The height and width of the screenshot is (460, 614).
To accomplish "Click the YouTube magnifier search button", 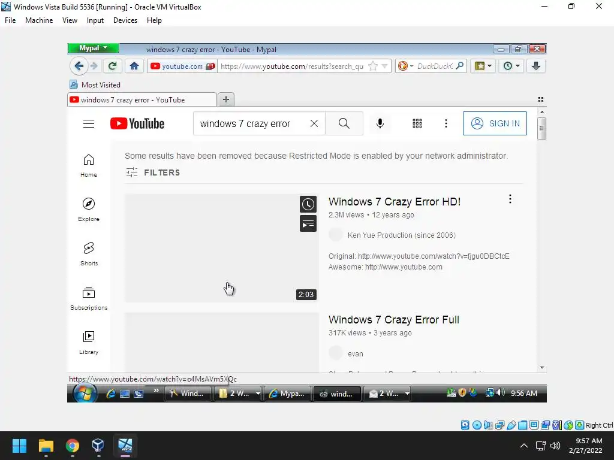I will tap(344, 123).
